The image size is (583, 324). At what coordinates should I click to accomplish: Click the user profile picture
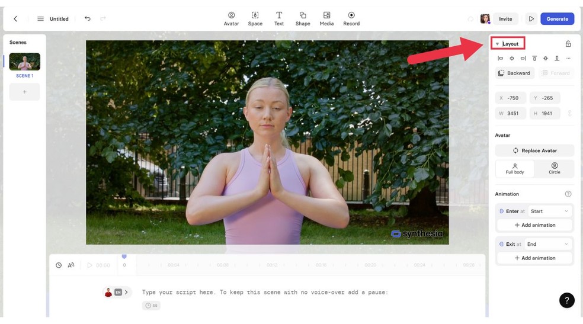click(485, 18)
